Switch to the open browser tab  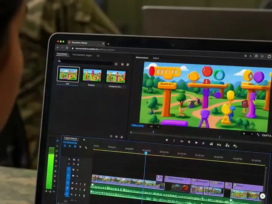86,43
